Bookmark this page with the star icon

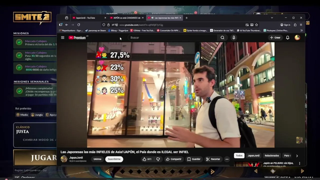256,25
